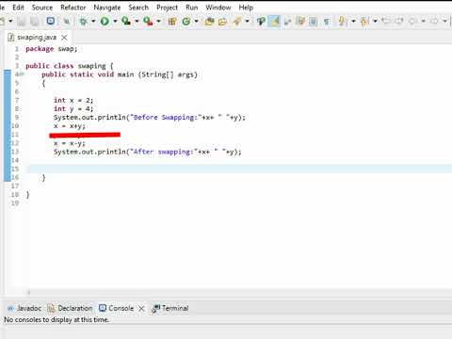Go to Previous Annotation arrow icon

click(364, 22)
